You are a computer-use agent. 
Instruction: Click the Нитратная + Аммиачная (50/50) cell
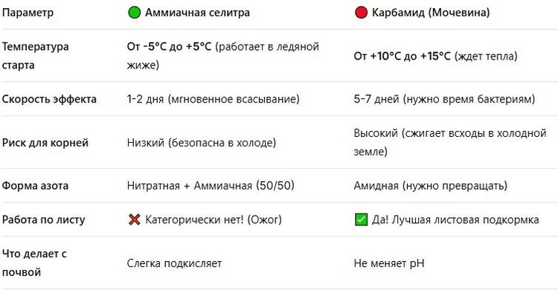(x=211, y=186)
